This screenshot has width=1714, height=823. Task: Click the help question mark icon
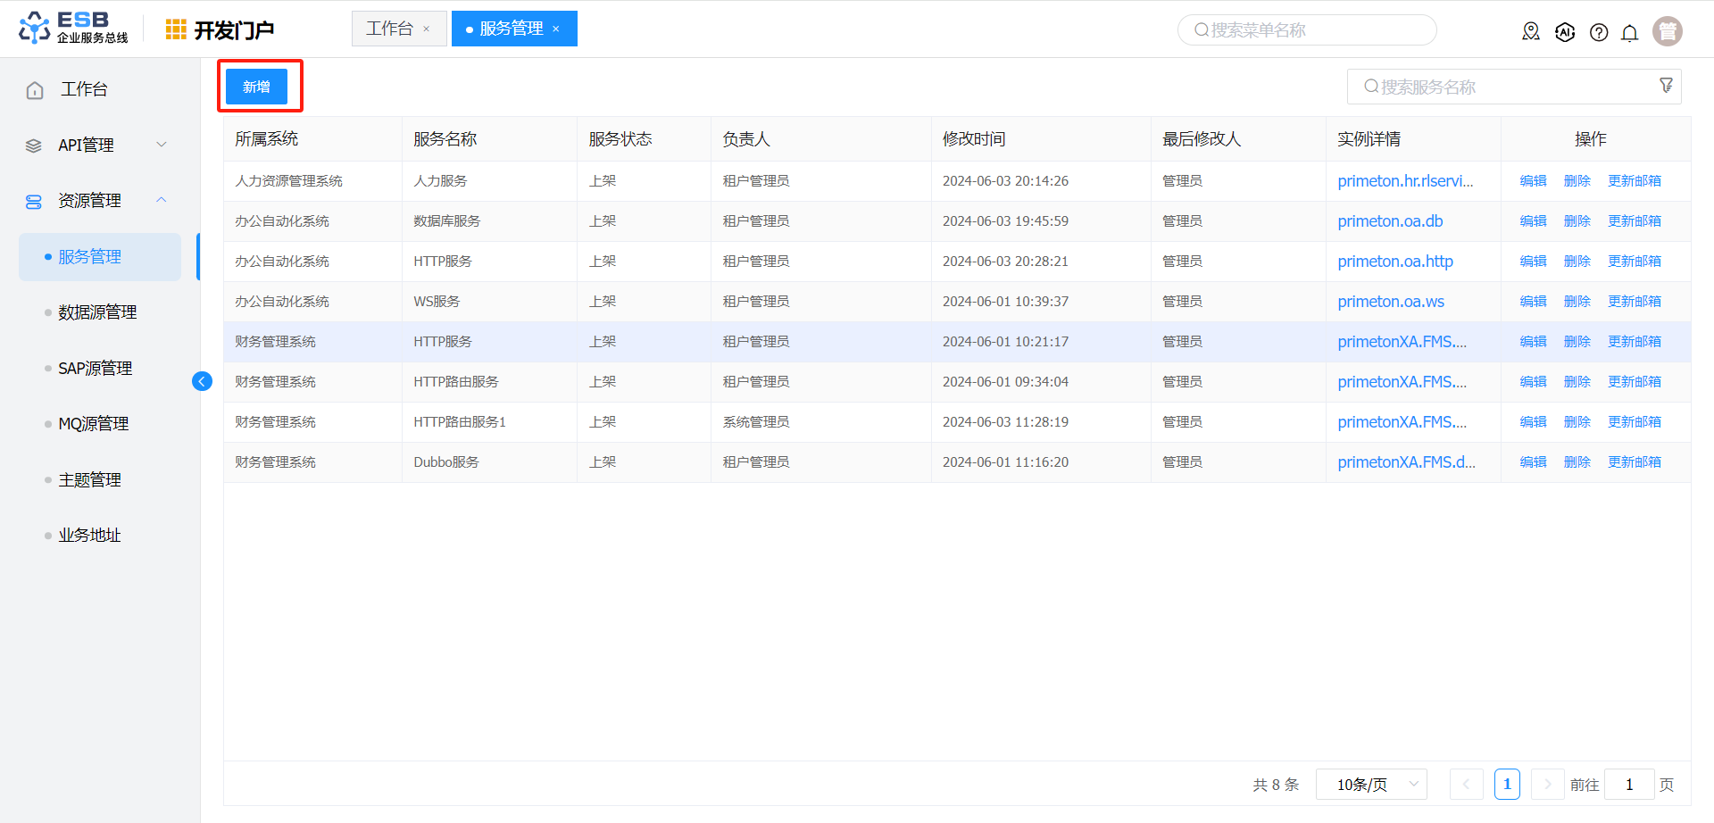point(1599,33)
